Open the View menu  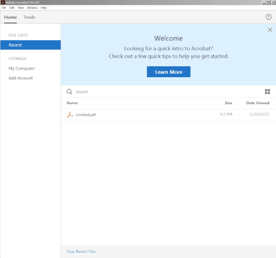coord(21,7)
